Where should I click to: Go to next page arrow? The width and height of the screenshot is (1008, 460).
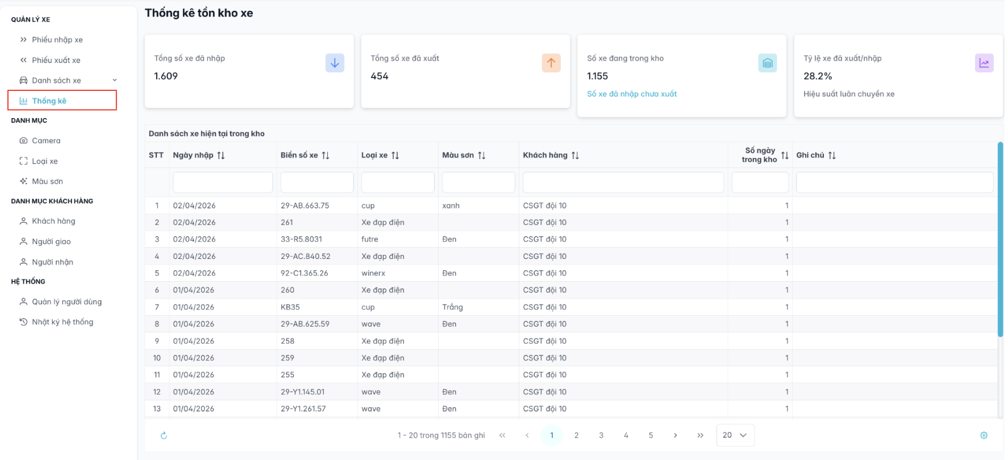coord(675,436)
